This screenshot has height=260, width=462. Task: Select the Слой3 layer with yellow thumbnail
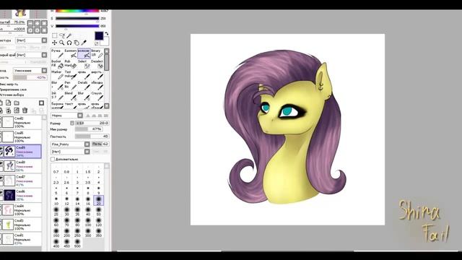point(21,225)
